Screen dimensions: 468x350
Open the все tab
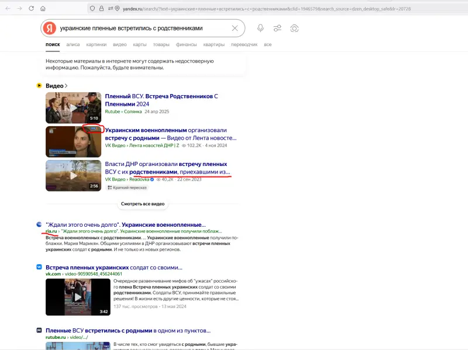tap(268, 44)
